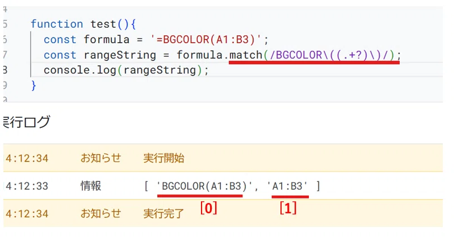The width and height of the screenshot is (461, 240).
Task: Click the red [0] annotation label
Action: click(x=208, y=208)
